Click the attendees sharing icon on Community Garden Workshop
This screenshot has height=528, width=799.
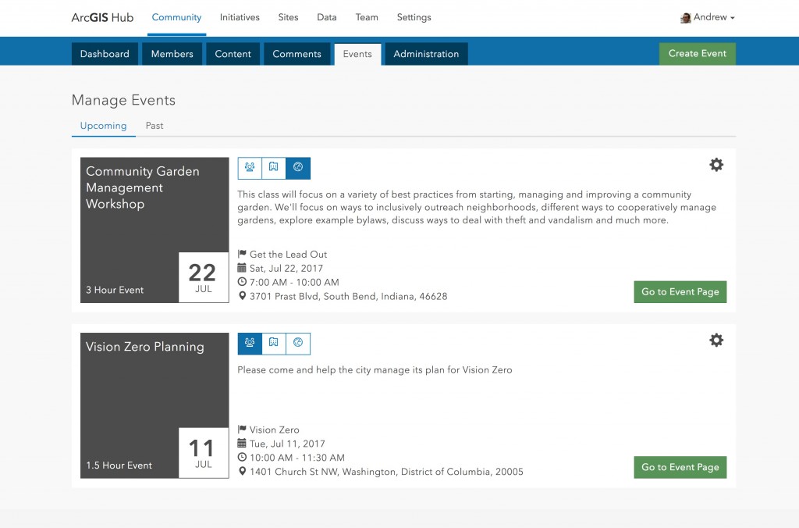(249, 168)
